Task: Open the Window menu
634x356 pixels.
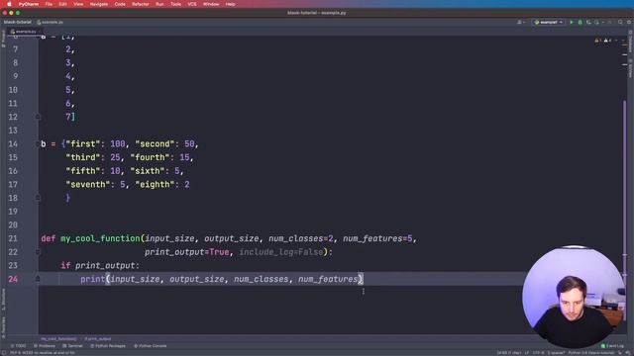Action: click(211, 4)
